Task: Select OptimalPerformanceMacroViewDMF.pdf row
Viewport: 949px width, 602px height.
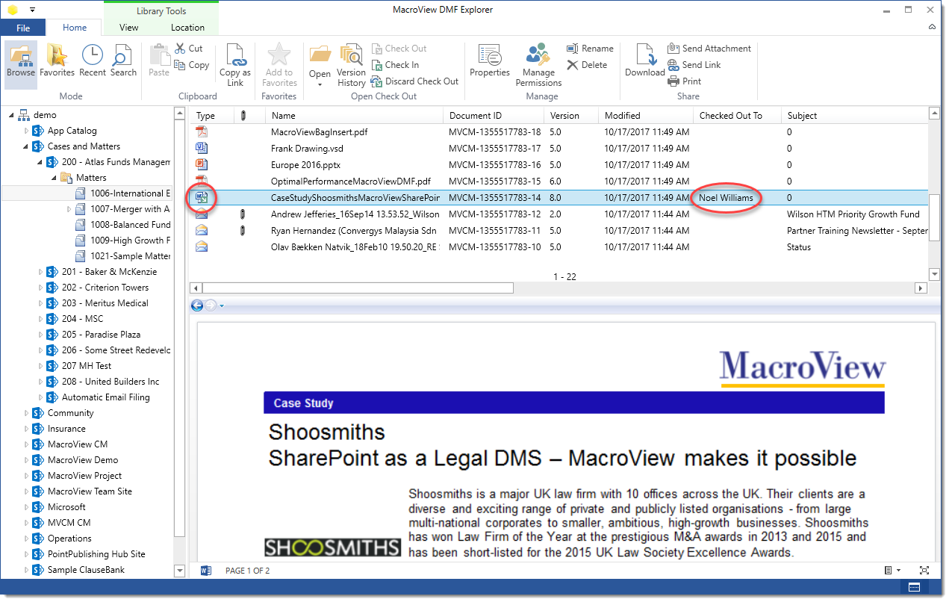Action: 558,181
